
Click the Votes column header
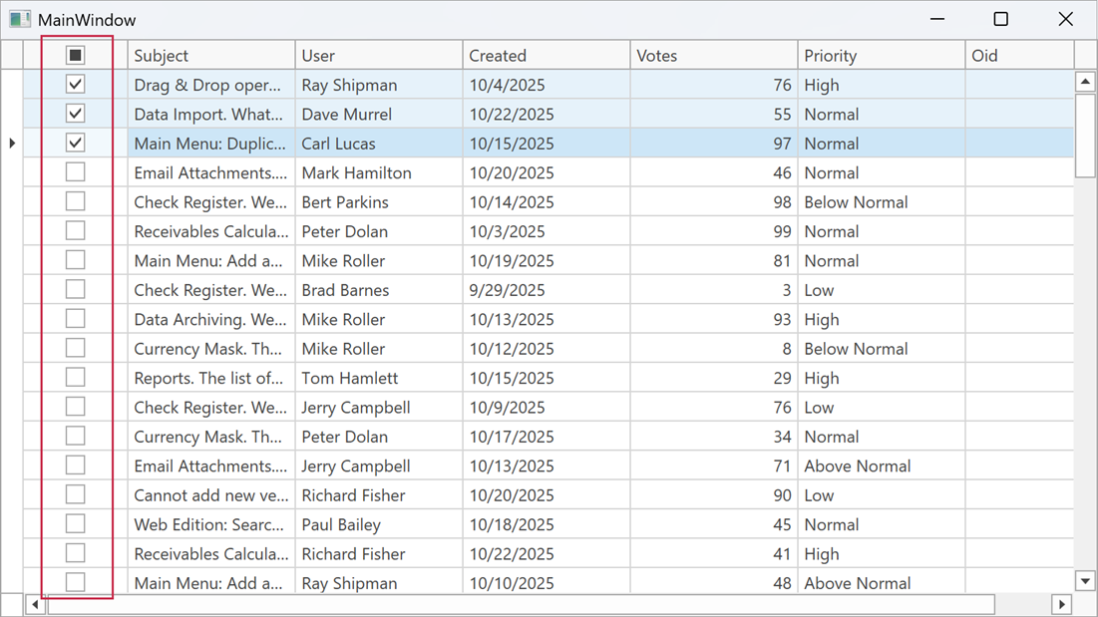pyautogui.click(x=713, y=55)
